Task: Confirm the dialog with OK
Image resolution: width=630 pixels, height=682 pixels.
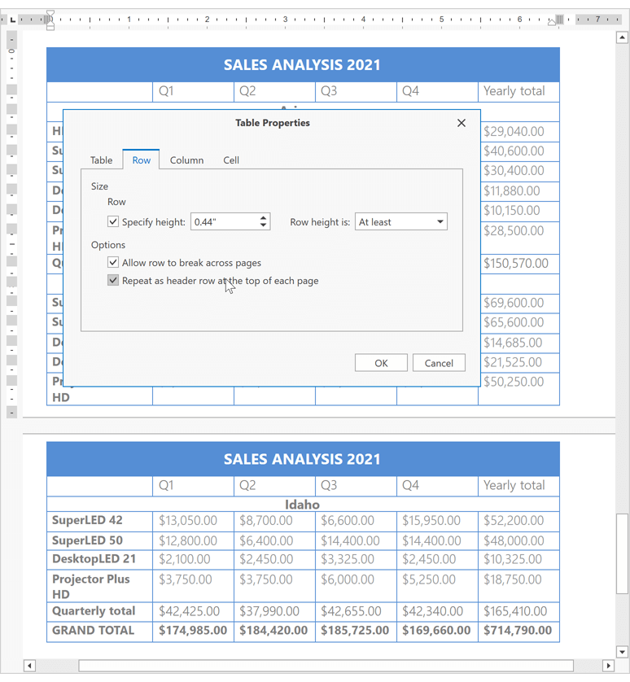Action: click(381, 363)
